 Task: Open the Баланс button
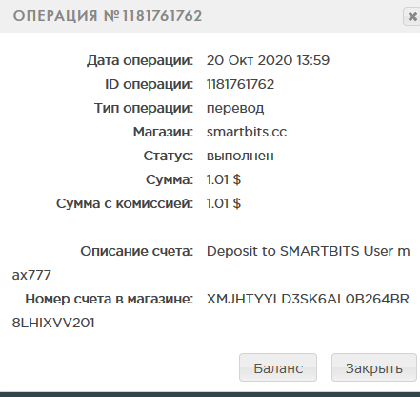pos(278,367)
